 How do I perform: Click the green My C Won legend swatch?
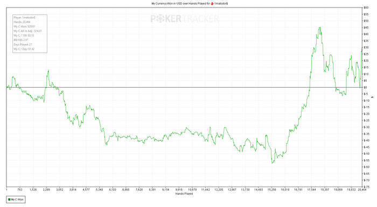(9, 199)
